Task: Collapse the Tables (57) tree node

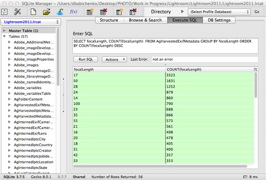Action: [4, 36]
